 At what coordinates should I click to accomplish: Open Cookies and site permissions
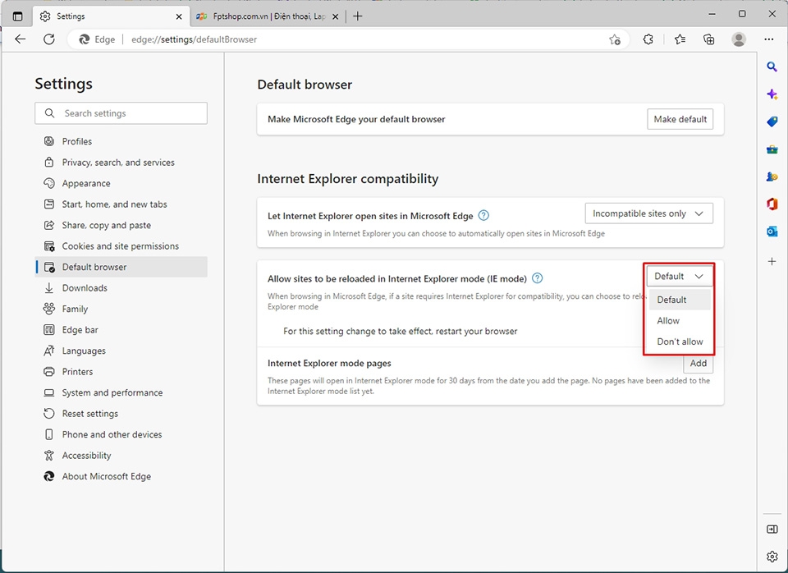(x=121, y=246)
